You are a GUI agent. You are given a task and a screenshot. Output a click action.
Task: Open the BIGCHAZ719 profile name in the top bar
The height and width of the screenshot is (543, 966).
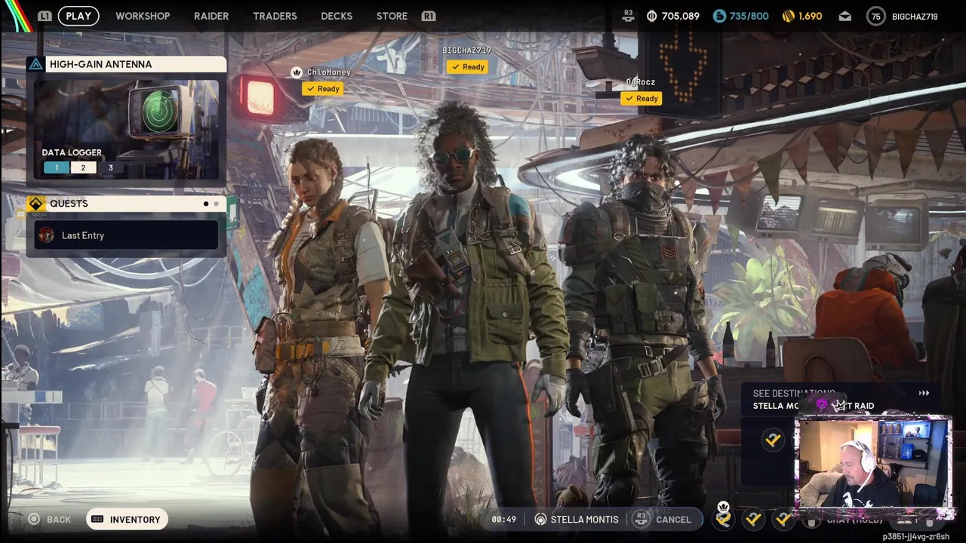click(x=915, y=16)
